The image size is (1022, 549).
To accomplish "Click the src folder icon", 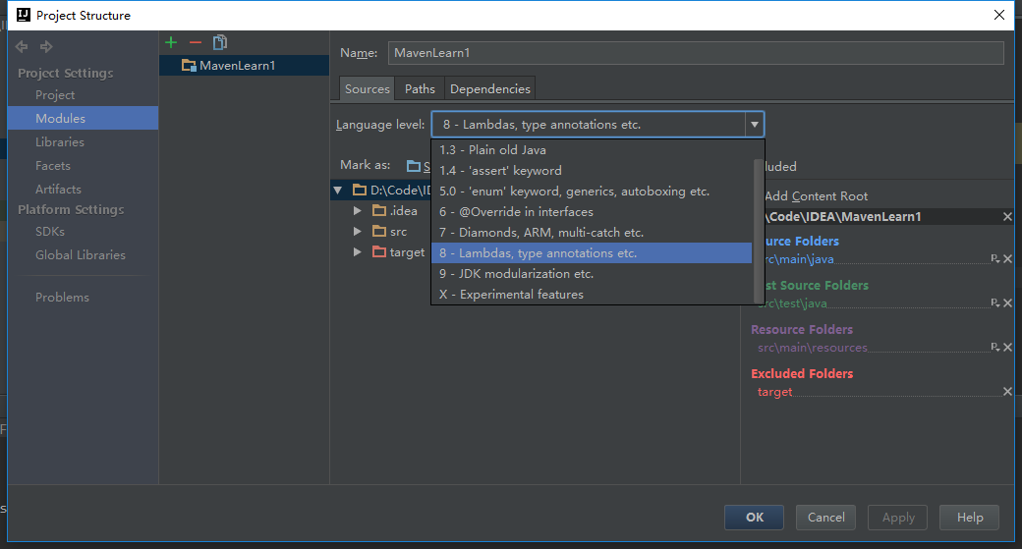I will pos(379,231).
